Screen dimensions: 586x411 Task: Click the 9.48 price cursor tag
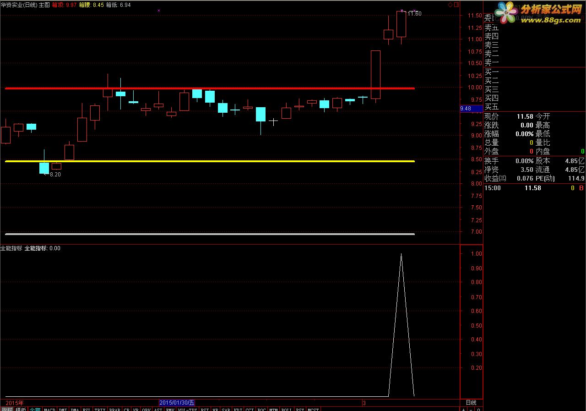pos(471,109)
